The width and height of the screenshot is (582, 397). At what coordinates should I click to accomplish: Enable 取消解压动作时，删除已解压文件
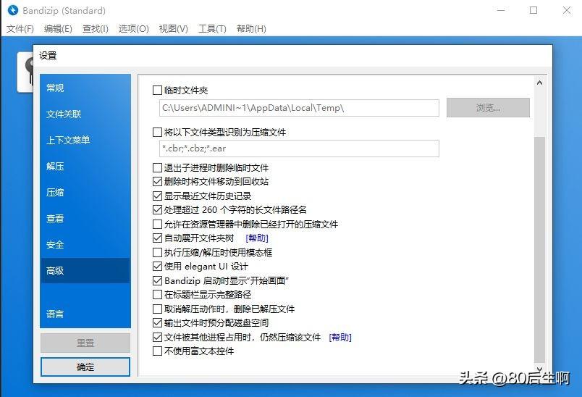(x=157, y=309)
